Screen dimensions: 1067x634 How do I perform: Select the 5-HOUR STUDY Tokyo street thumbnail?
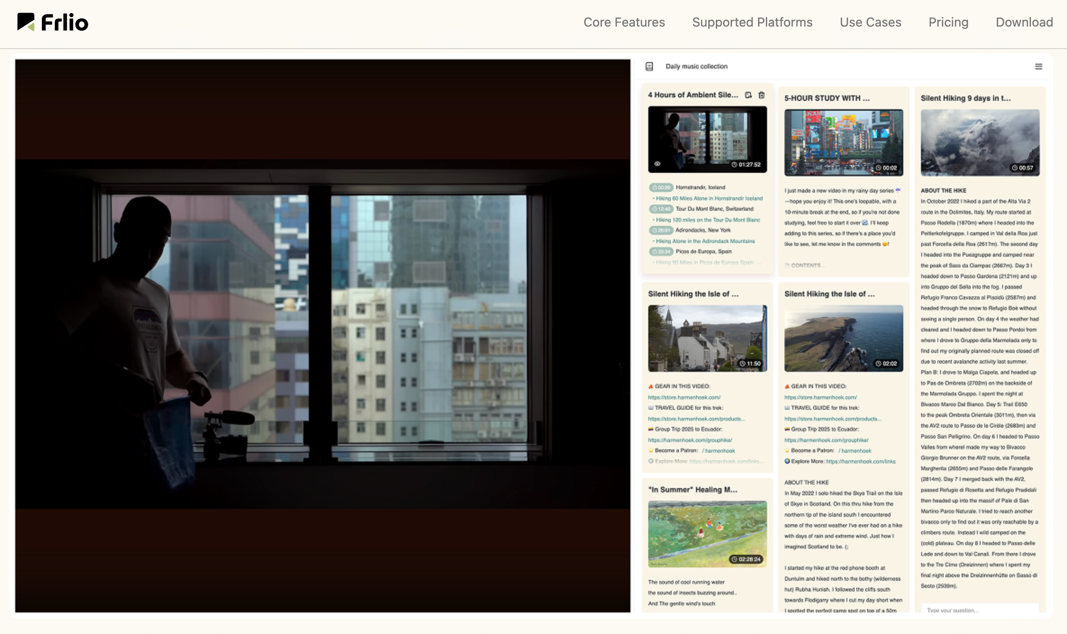tap(843, 142)
